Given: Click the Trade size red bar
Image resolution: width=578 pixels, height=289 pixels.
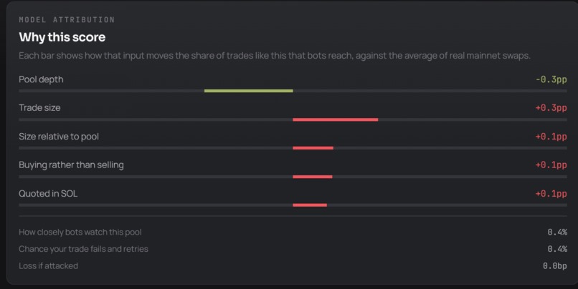Looking at the screenshot, I should (336, 119).
